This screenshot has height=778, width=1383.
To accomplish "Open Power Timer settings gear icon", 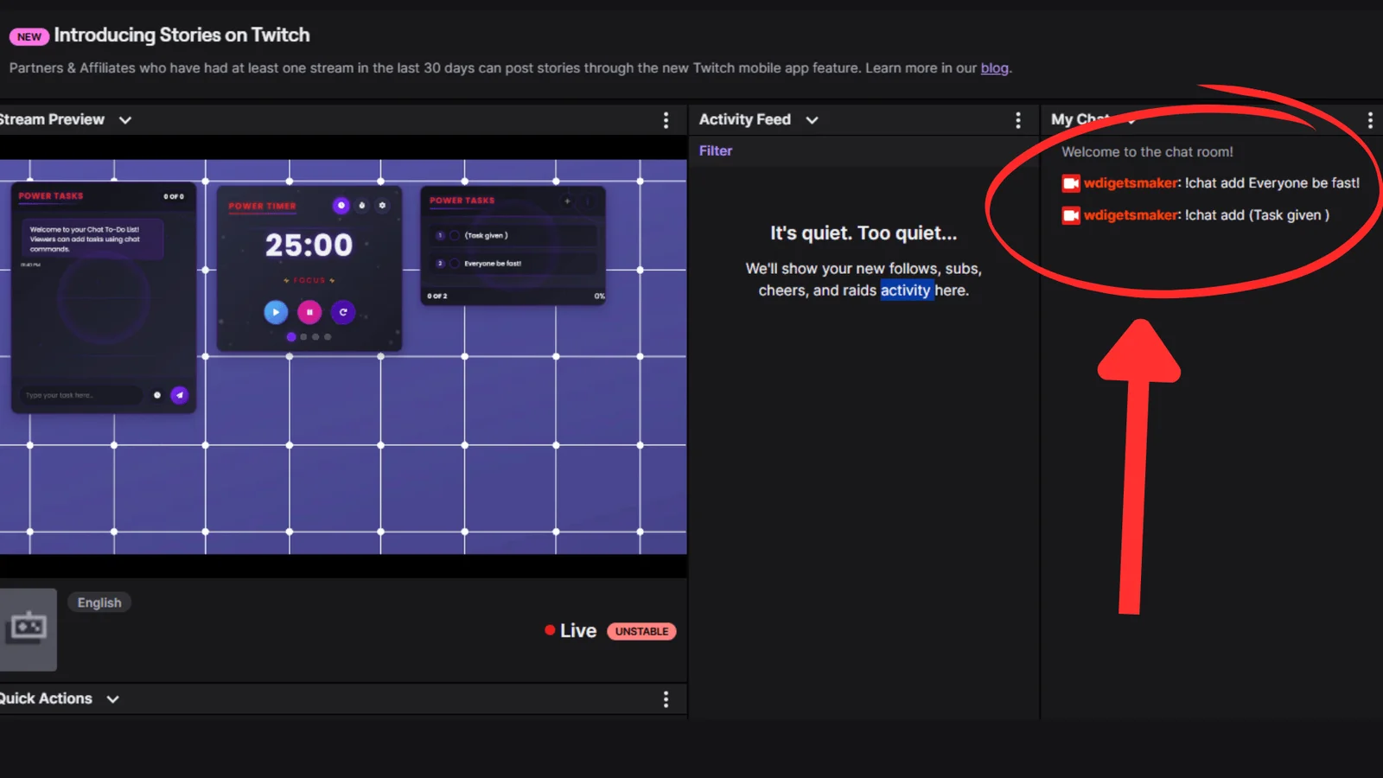I will tap(382, 206).
